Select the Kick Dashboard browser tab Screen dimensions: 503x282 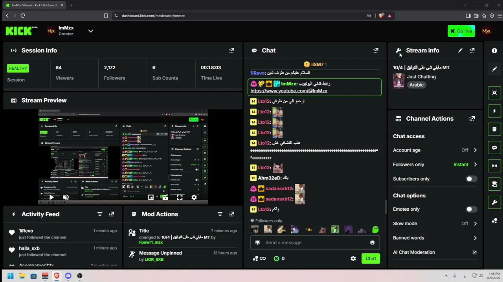click(x=34, y=5)
